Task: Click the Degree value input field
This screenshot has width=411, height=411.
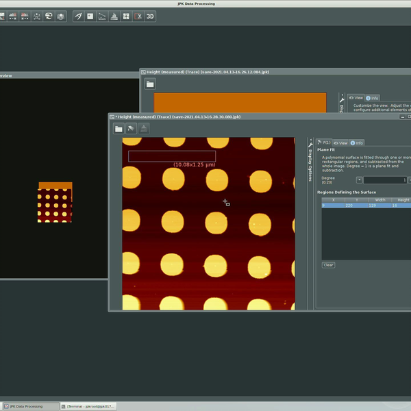Action: pyautogui.click(x=384, y=179)
